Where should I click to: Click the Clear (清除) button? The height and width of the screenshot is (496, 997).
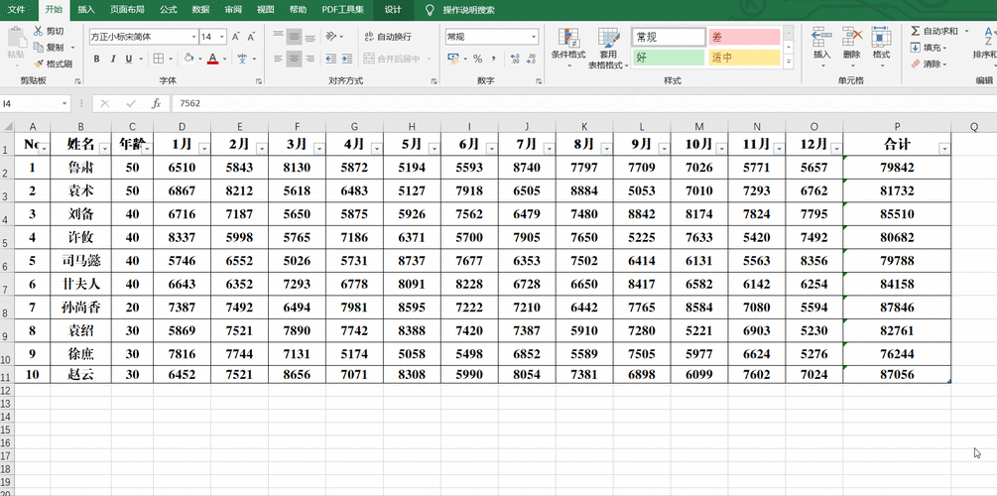(x=928, y=63)
